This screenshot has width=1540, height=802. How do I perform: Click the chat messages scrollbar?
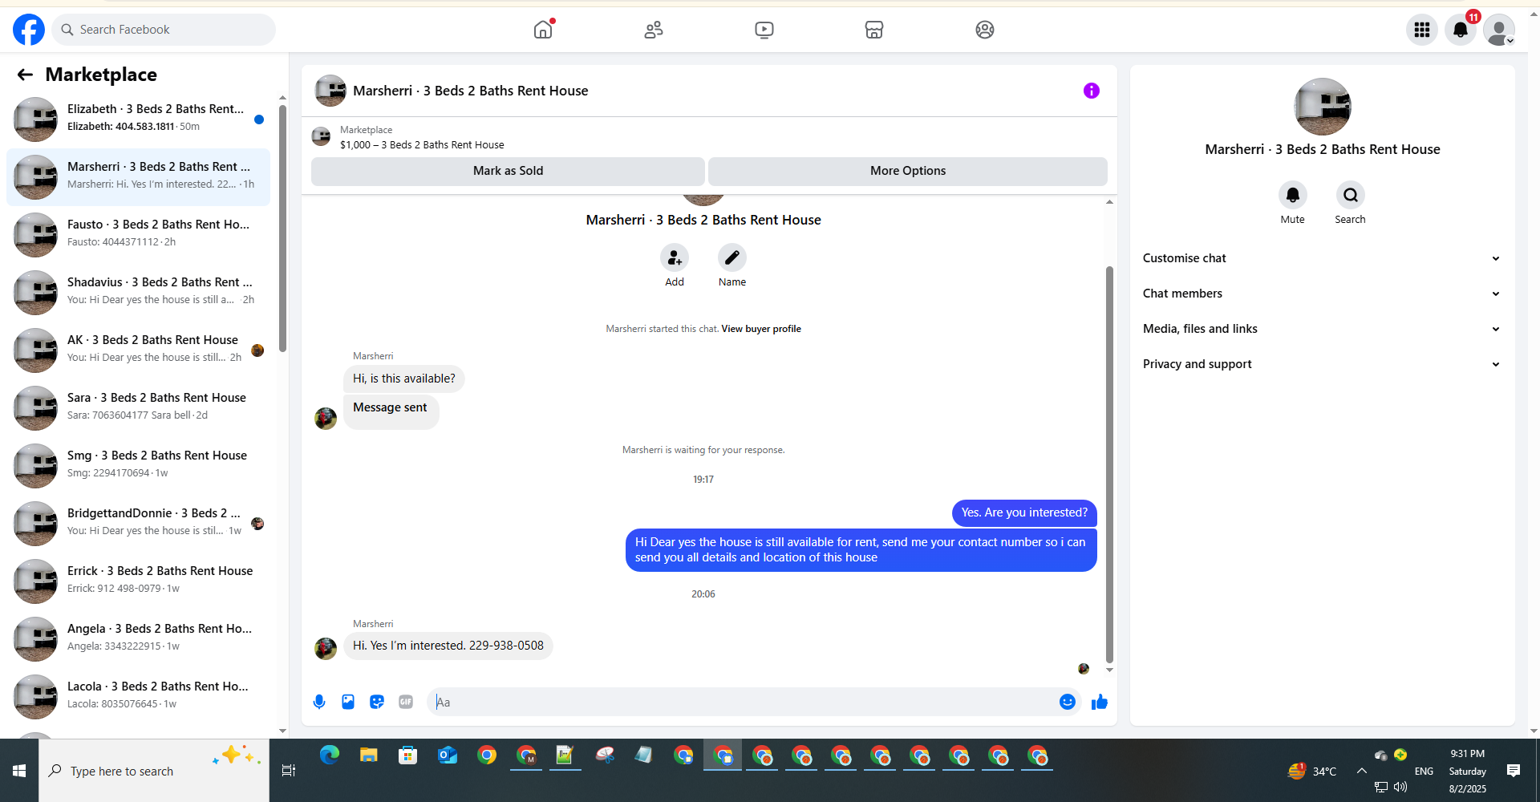click(1109, 465)
